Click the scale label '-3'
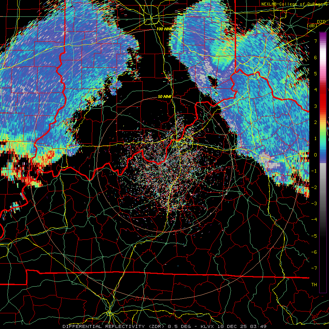Viewport: 329px width, 329px height. click(314, 204)
